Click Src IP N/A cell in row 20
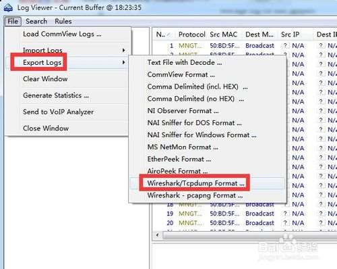Image resolution: width=337 pixels, height=269 pixels. [298, 223]
